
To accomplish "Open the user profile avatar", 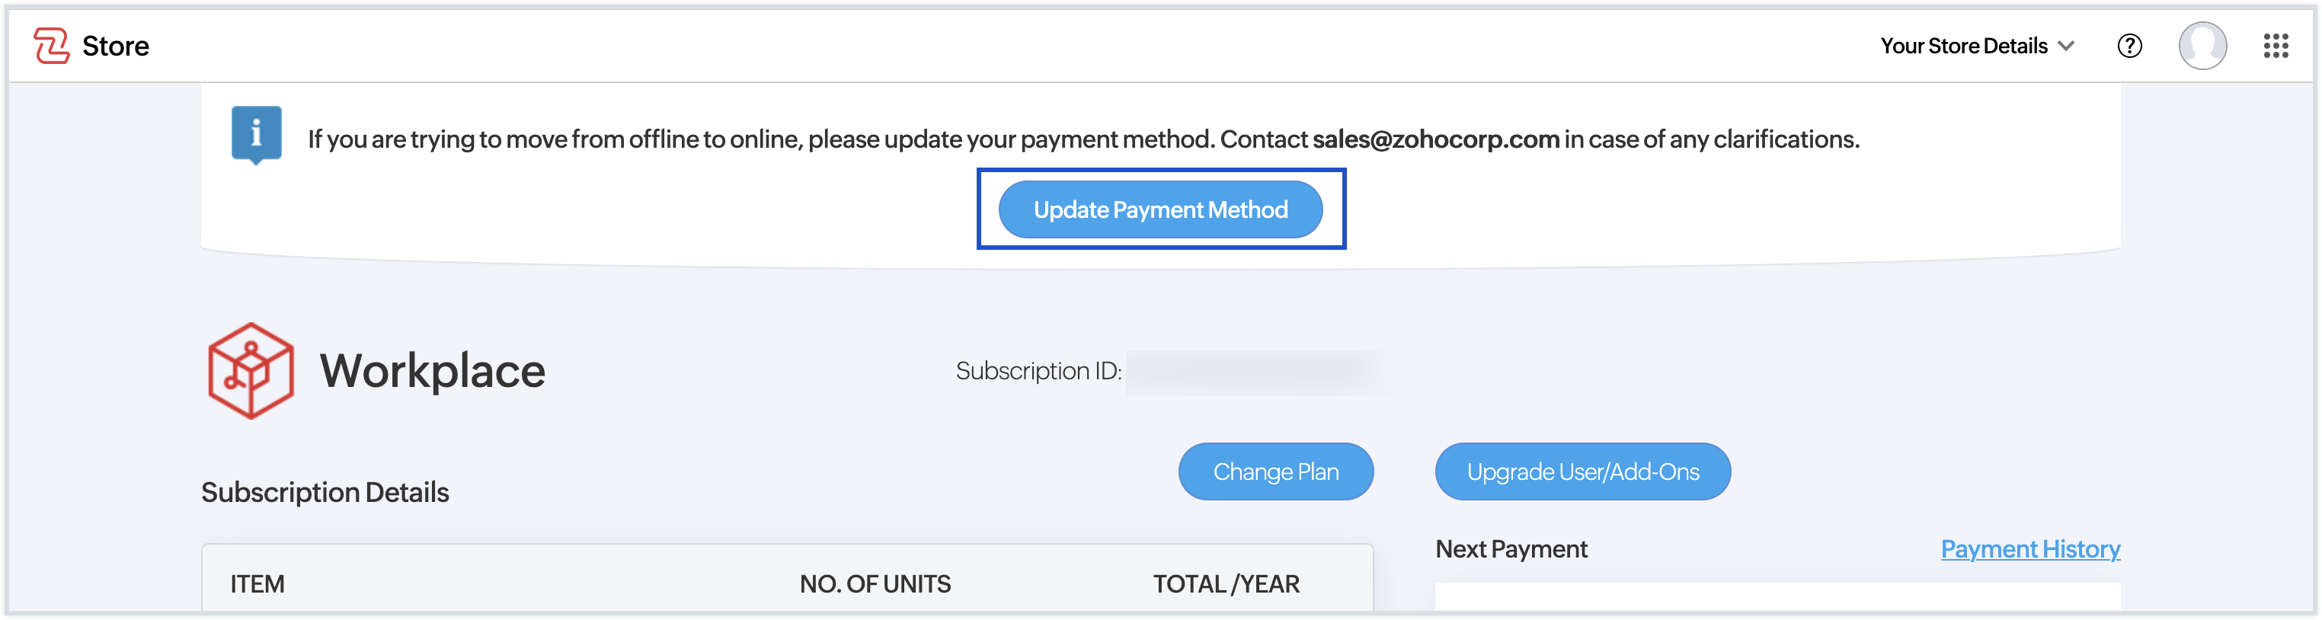I will click(2202, 46).
